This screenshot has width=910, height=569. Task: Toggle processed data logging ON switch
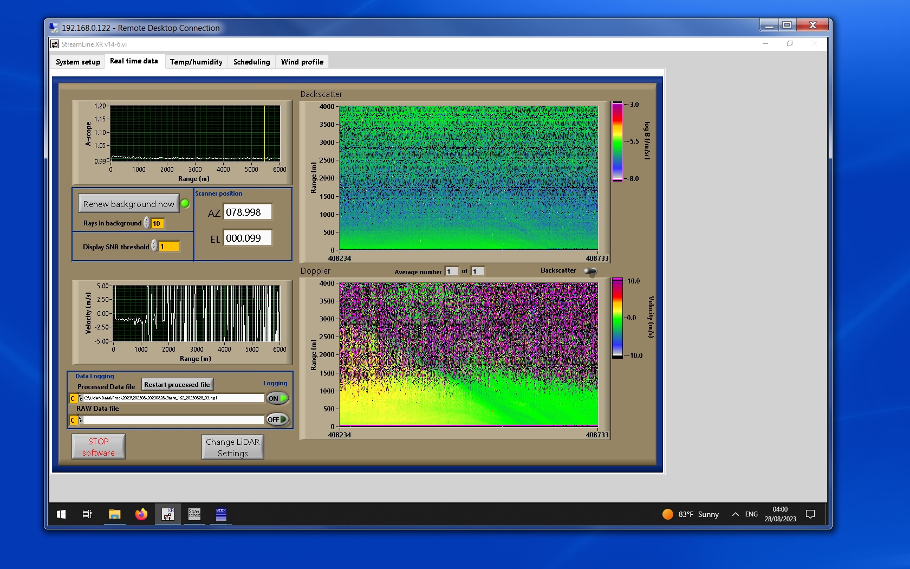[x=277, y=398]
